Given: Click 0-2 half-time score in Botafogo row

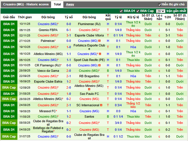Looking at the screenshot, I should click(168, 130).
